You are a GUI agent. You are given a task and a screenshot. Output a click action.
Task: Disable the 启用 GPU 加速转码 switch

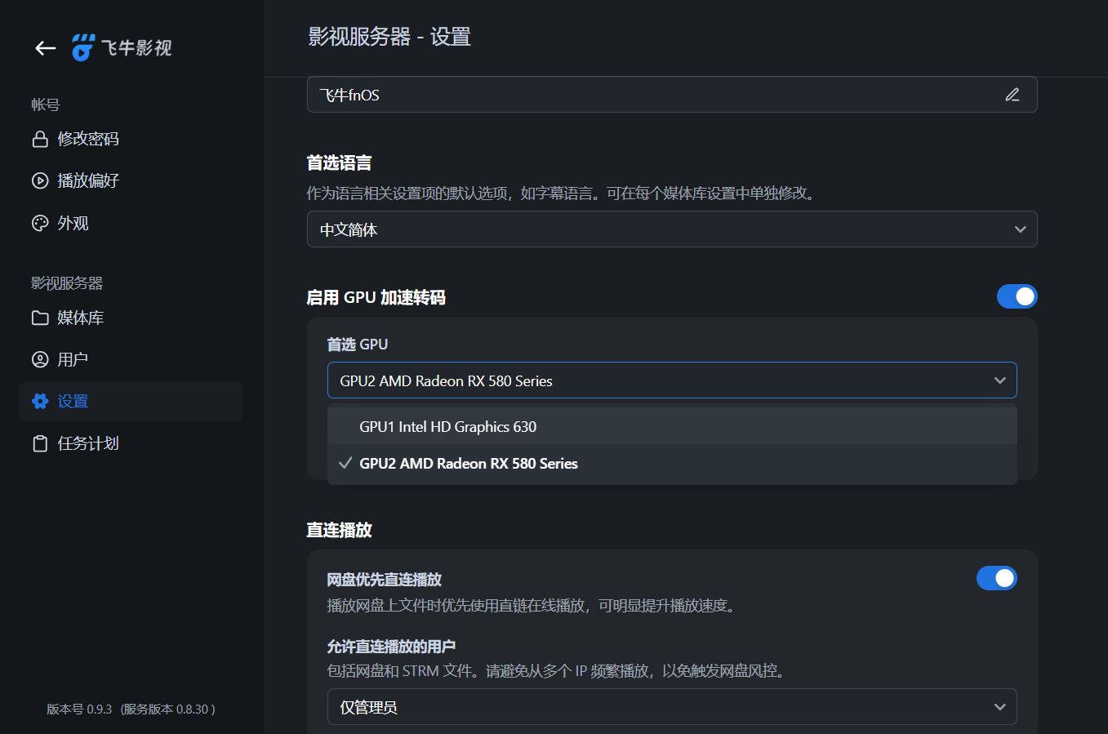coord(1017,296)
